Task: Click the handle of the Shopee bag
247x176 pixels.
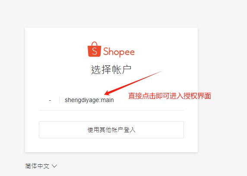Action: pyautogui.click(x=95, y=44)
